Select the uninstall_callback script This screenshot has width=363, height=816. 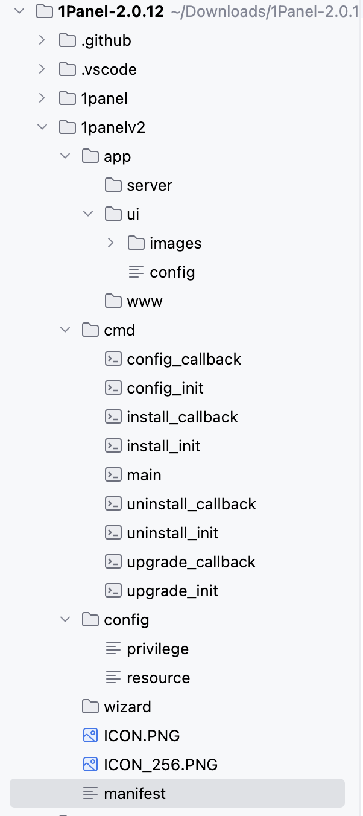[191, 504]
